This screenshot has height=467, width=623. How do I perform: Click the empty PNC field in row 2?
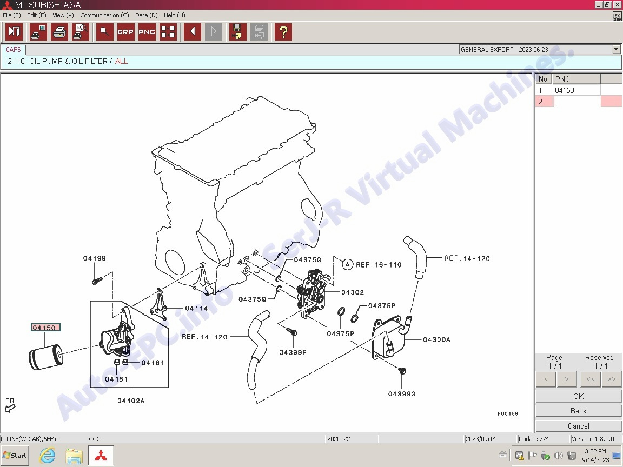(x=576, y=101)
